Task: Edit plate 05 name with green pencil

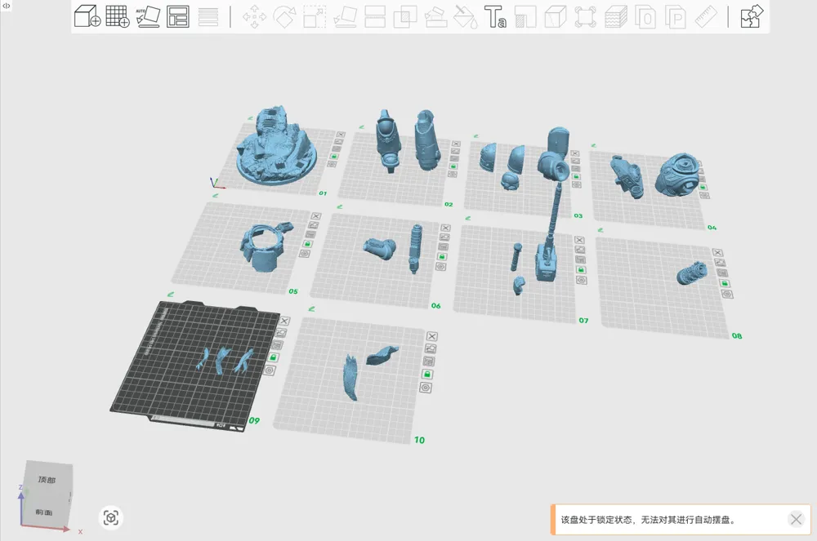Action: (x=215, y=195)
